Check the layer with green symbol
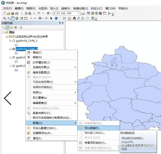Screen dimensions: 161x154 [13, 58]
